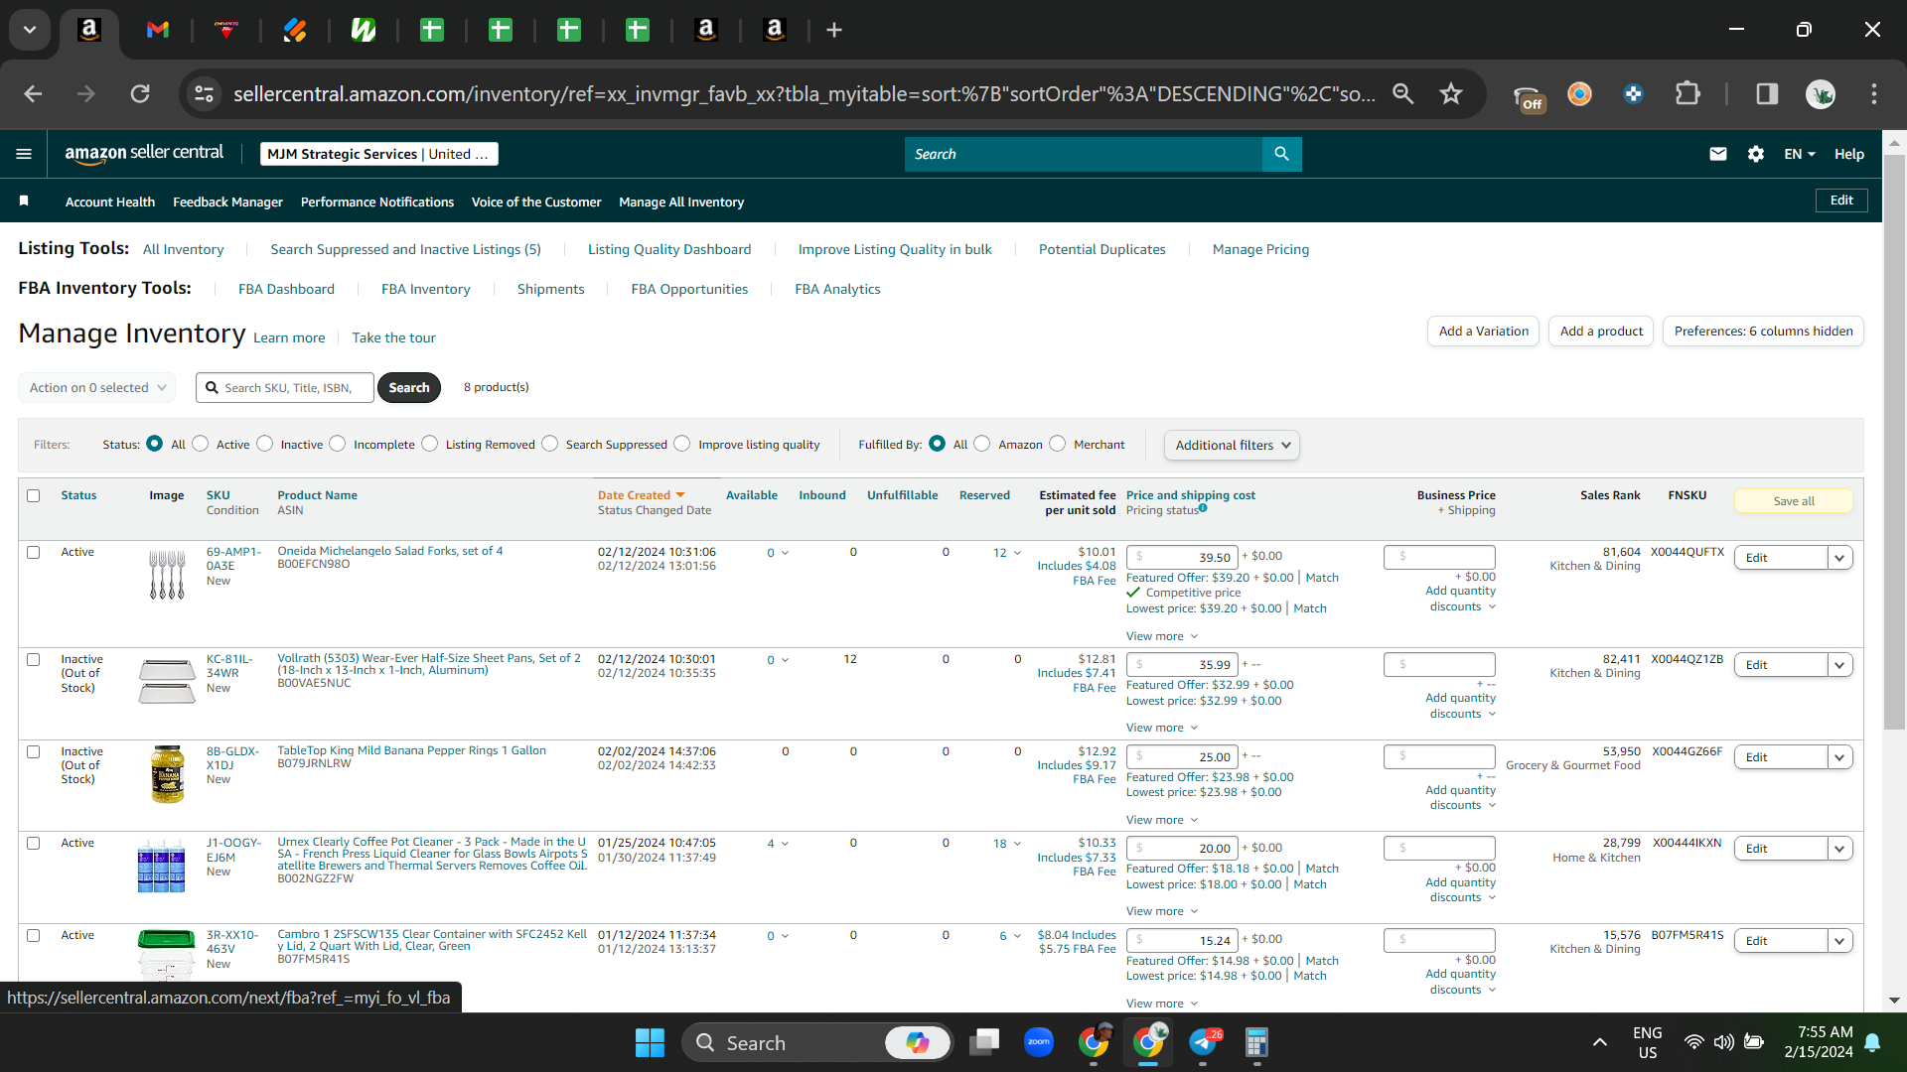Click the pricing status info icon
The image size is (1907, 1072).
(x=1203, y=508)
